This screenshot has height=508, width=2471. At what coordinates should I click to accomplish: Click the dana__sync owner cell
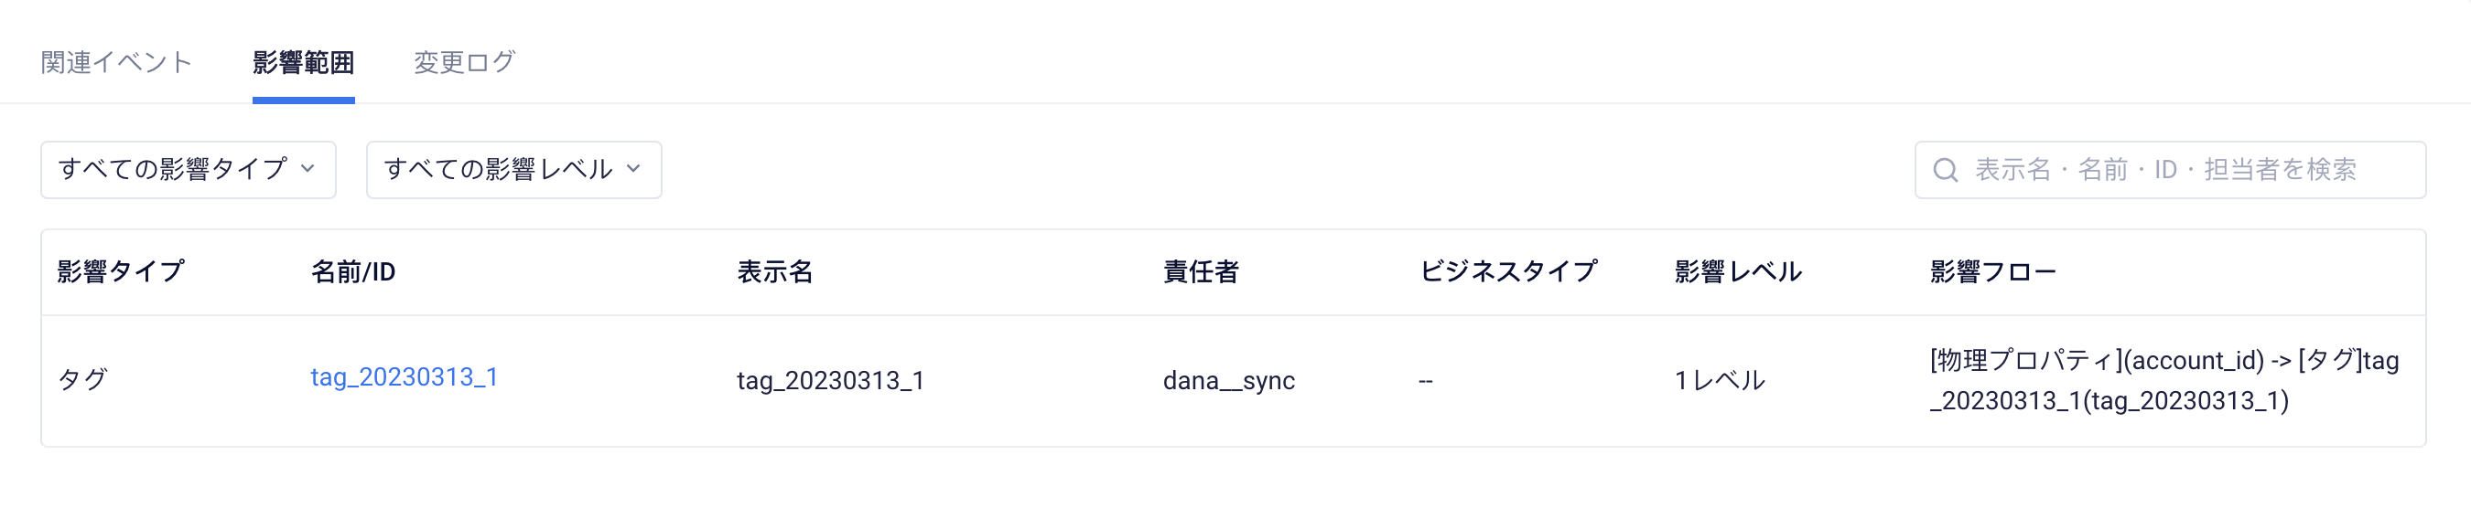pyautogui.click(x=1229, y=380)
